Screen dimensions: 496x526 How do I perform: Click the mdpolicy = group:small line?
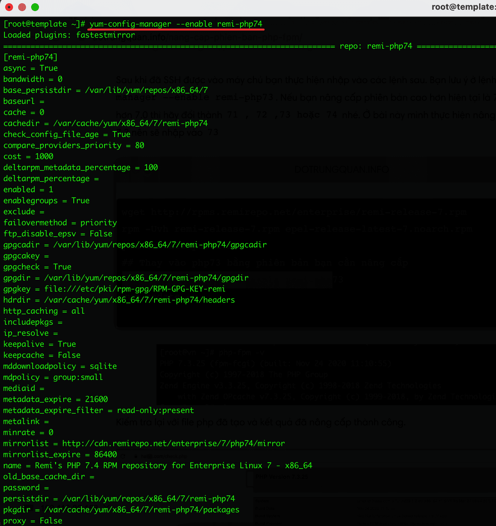(53, 377)
